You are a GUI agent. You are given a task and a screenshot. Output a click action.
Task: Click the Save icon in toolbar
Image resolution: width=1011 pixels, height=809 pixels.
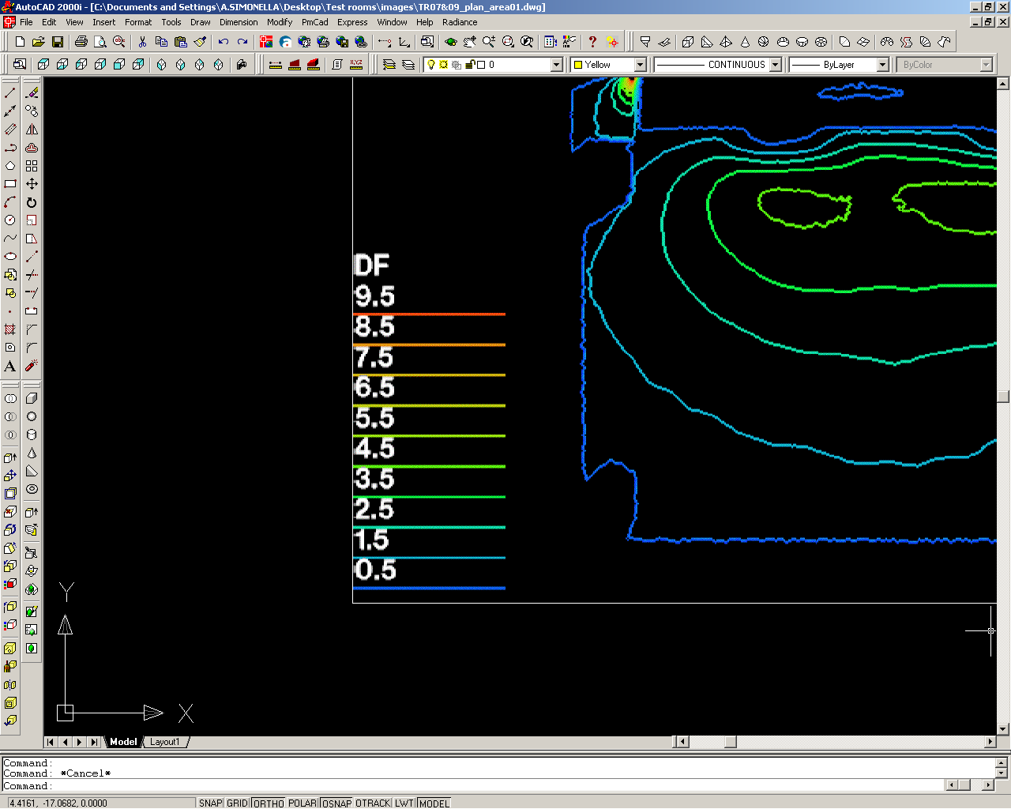[x=58, y=42]
